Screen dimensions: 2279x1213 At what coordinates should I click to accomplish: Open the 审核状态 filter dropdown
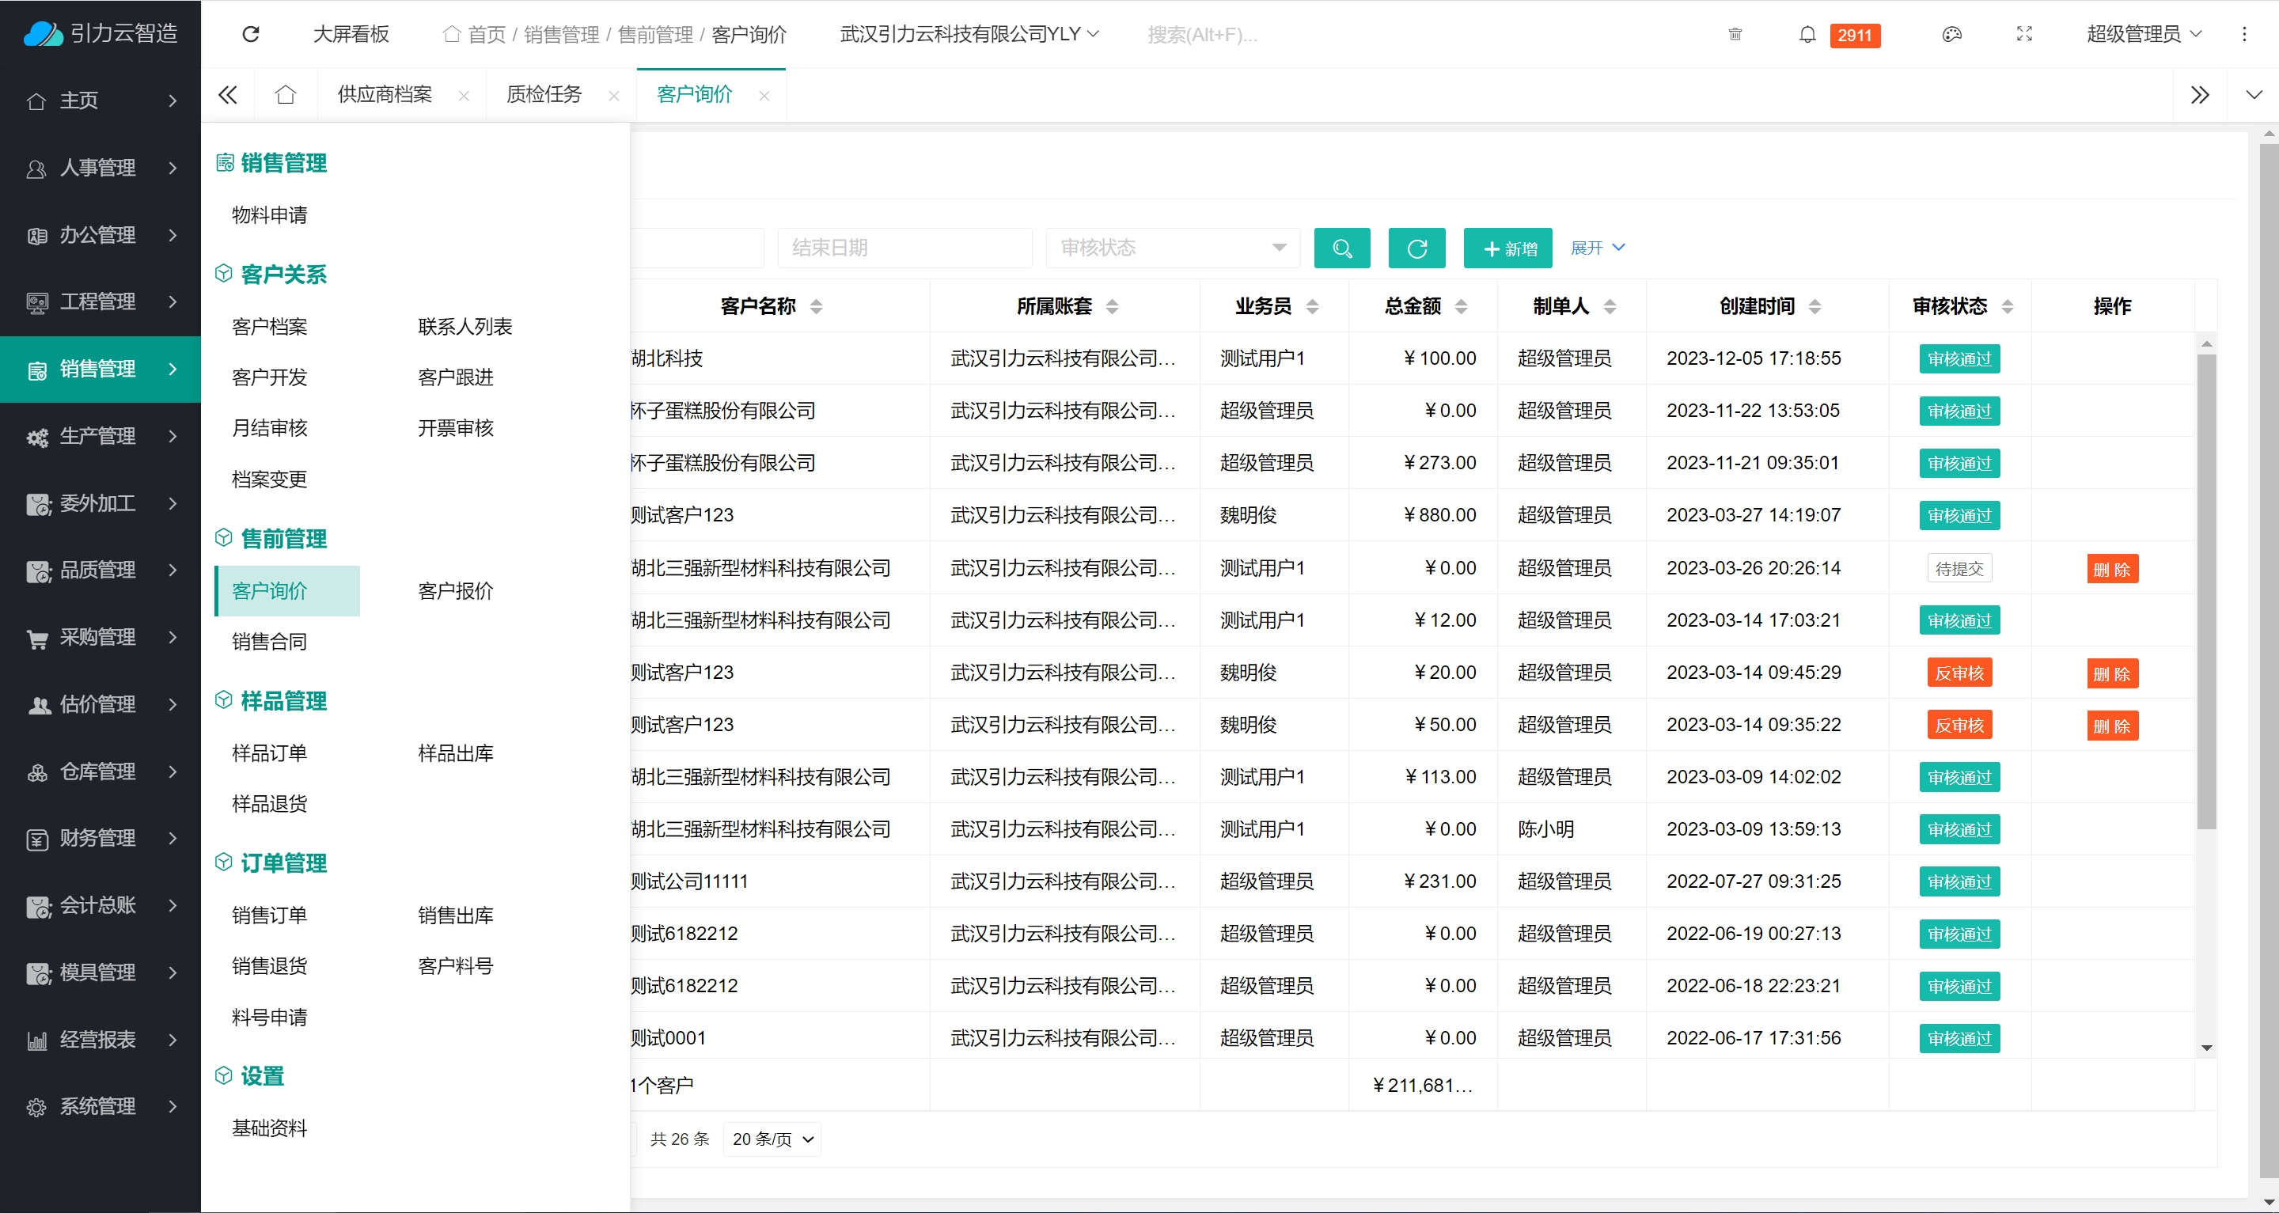(x=1172, y=248)
